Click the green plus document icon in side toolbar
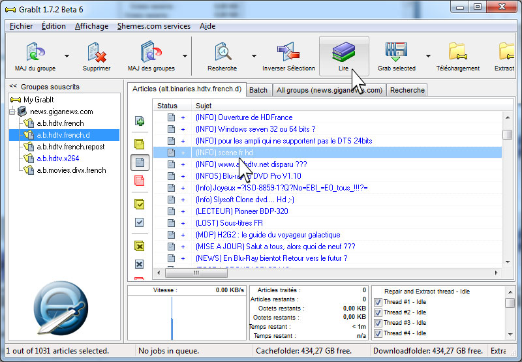This screenshot has width=522, height=362. pos(140,121)
